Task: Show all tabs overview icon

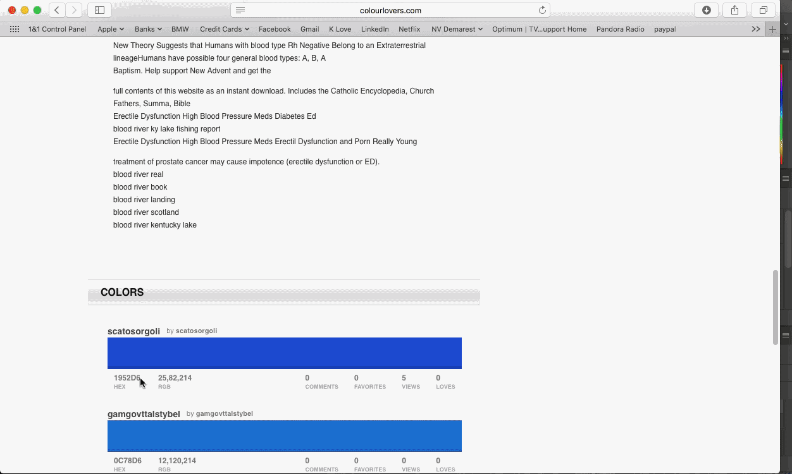Action: 764,10
